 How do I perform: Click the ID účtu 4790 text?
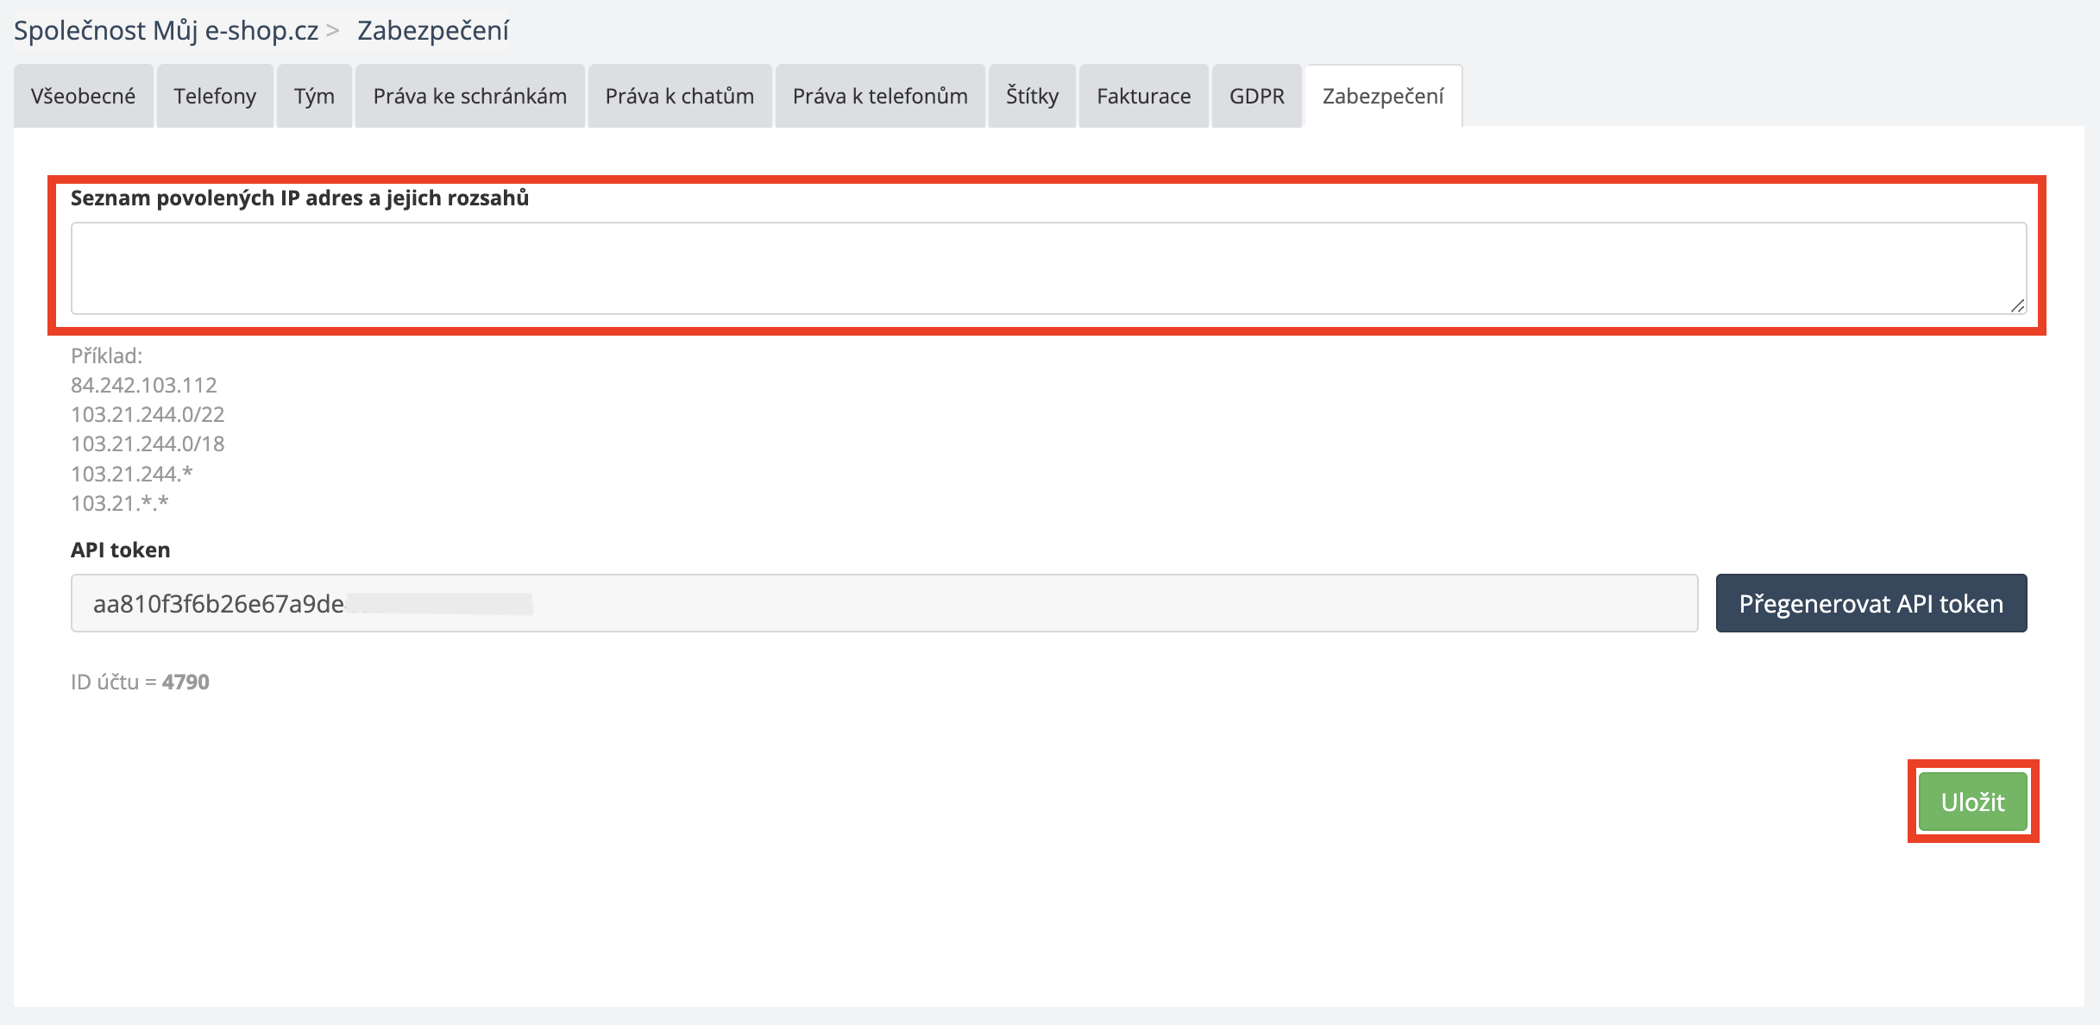click(140, 682)
